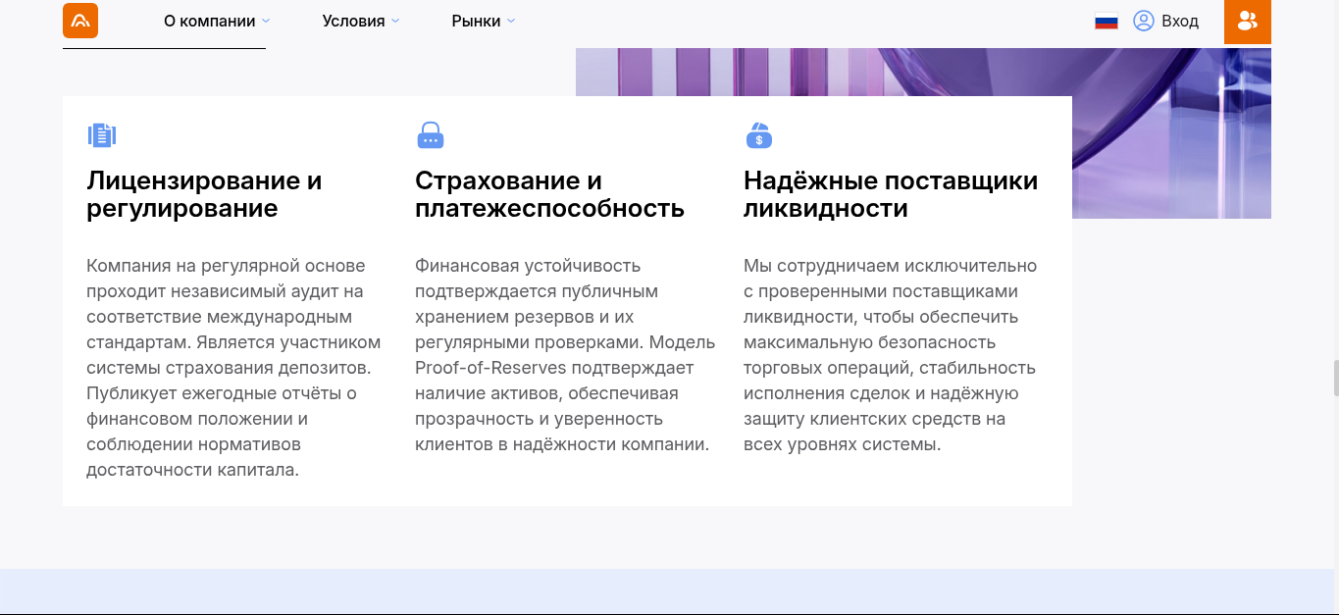Image resolution: width=1339 pixels, height=615 pixels.
Task: Expand the chevron next to О компании
Action: pyautogui.click(x=266, y=21)
